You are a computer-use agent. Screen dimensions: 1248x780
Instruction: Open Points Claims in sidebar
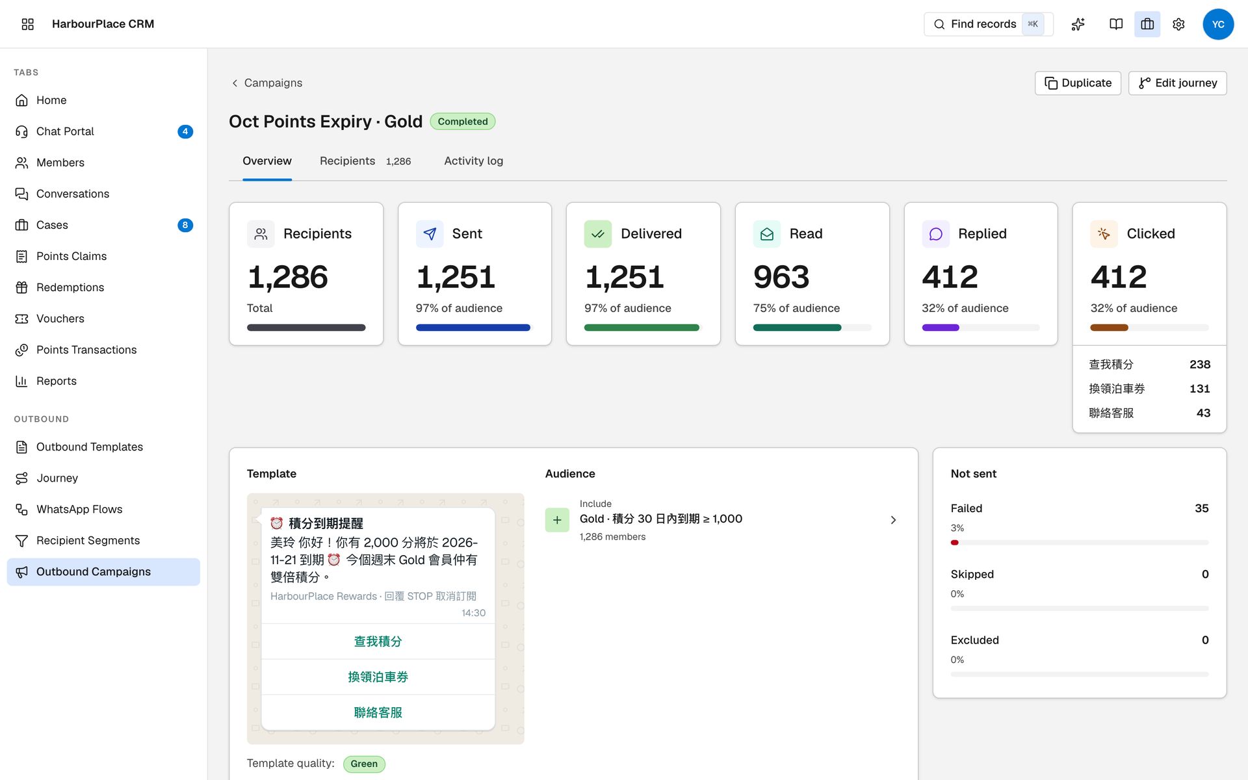pyautogui.click(x=103, y=256)
